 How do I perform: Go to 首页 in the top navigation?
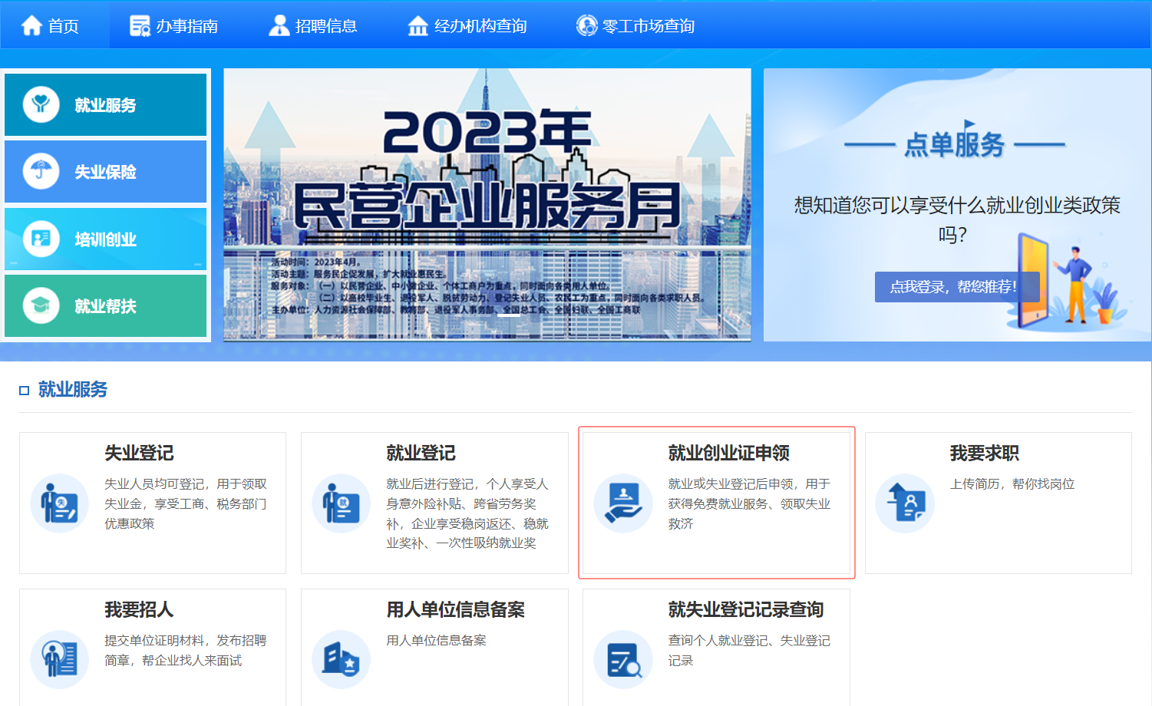(x=51, y=26)
